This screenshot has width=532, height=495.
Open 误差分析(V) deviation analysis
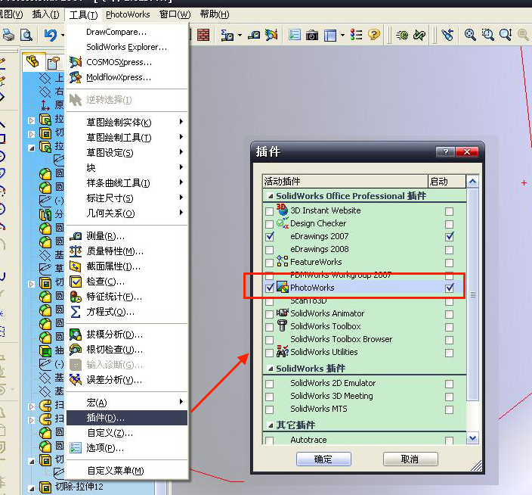coord(114,380)
